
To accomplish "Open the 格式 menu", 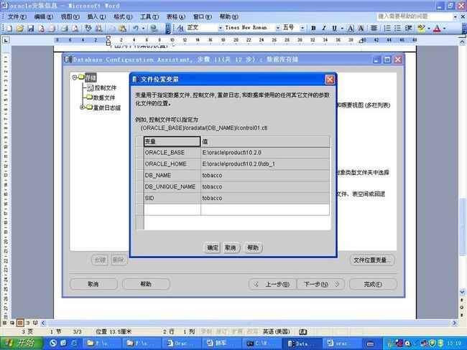I will (123, 16).
